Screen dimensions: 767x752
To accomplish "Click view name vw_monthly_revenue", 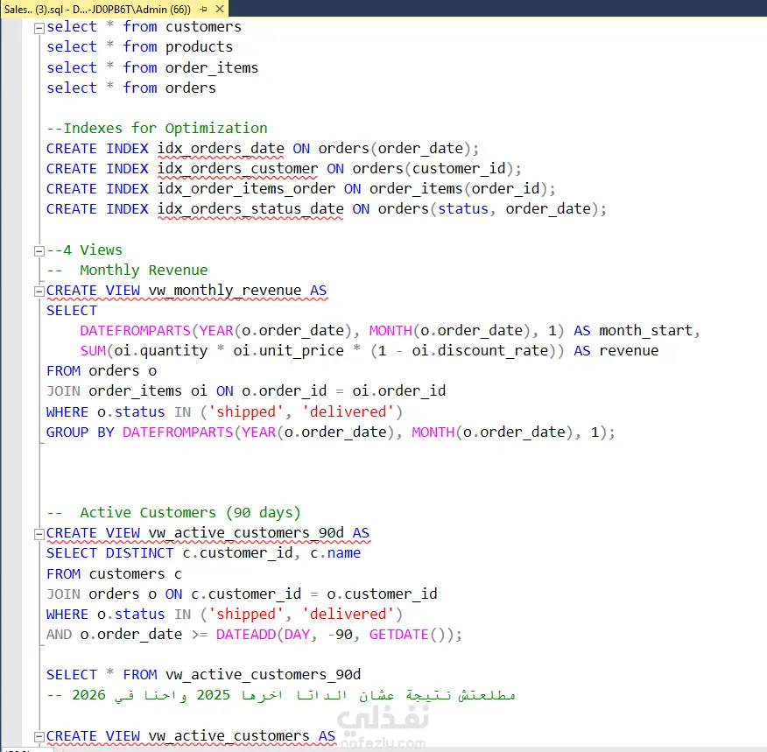I will 225,291.
